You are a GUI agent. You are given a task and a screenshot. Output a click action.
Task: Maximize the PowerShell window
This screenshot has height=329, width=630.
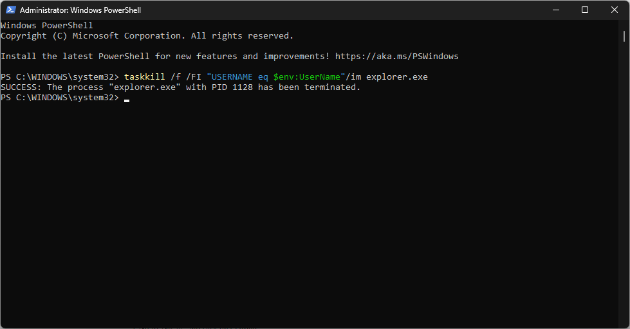coord(584,10)
